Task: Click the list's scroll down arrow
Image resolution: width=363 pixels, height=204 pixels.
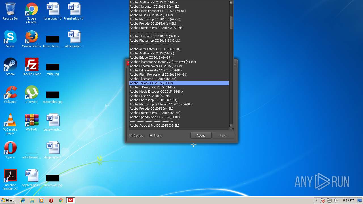Action: [x=231, y=125]
